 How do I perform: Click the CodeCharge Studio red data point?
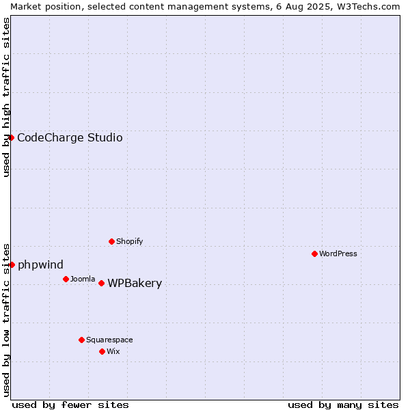click(11, 137)
